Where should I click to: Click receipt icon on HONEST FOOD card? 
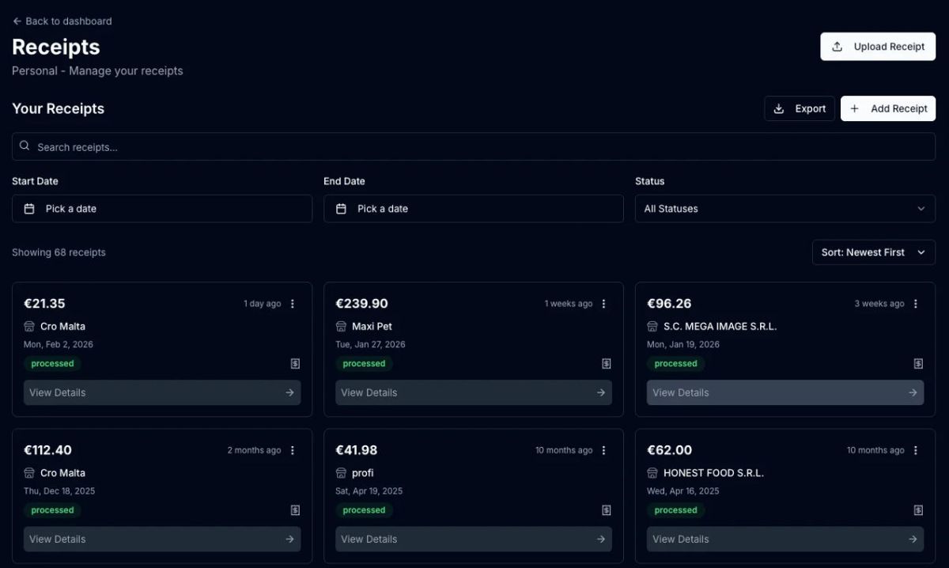[x=918, y=510]
